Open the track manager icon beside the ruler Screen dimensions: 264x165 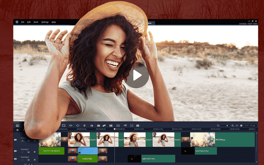tap(17, 130)
